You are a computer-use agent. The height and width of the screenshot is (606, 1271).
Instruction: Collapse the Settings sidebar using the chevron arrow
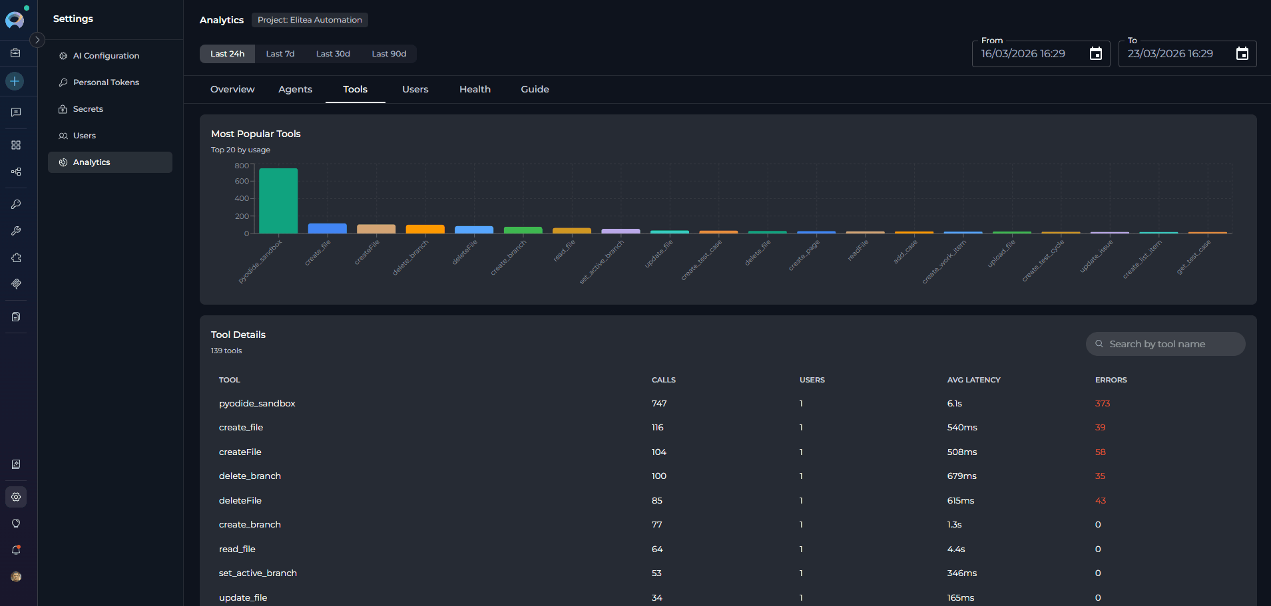point(38,40)
